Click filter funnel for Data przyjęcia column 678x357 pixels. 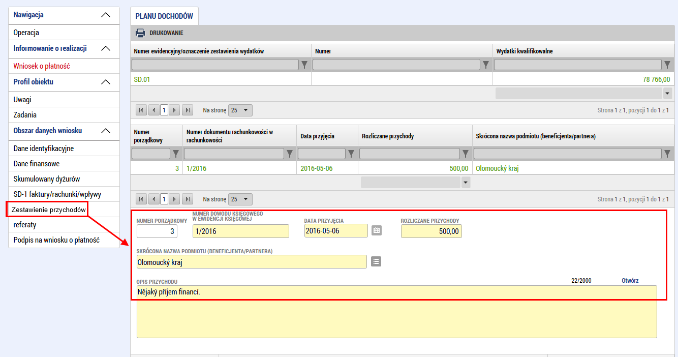351,154
